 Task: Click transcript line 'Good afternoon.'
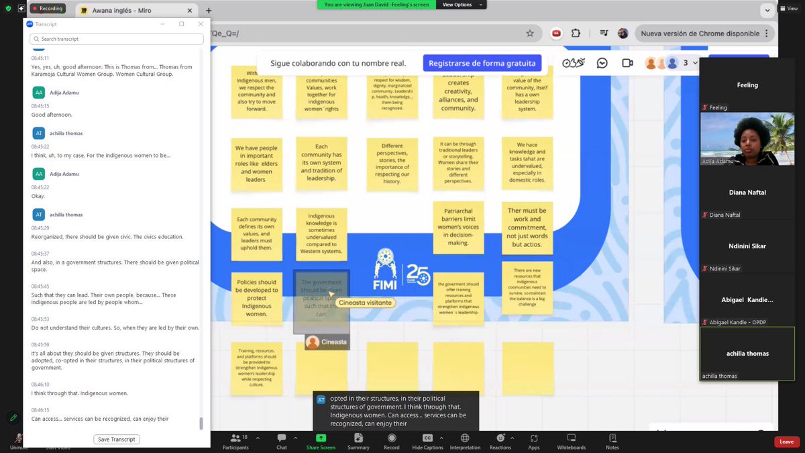click(x=52, y=115)
